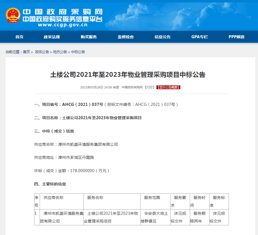
Task: Click table cell 服务期限两年
Action: pos(199,217)
